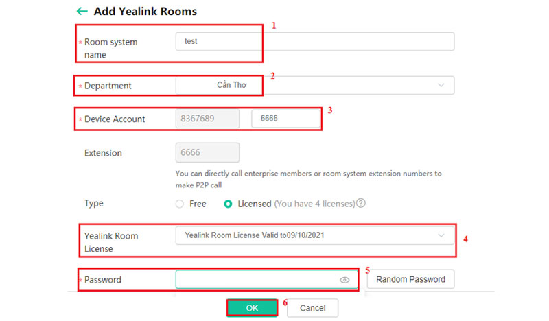The height and width of the screenshot is (321, 549).
Task: Click the license help question mark icon
Action: click(x=360, y=204)
